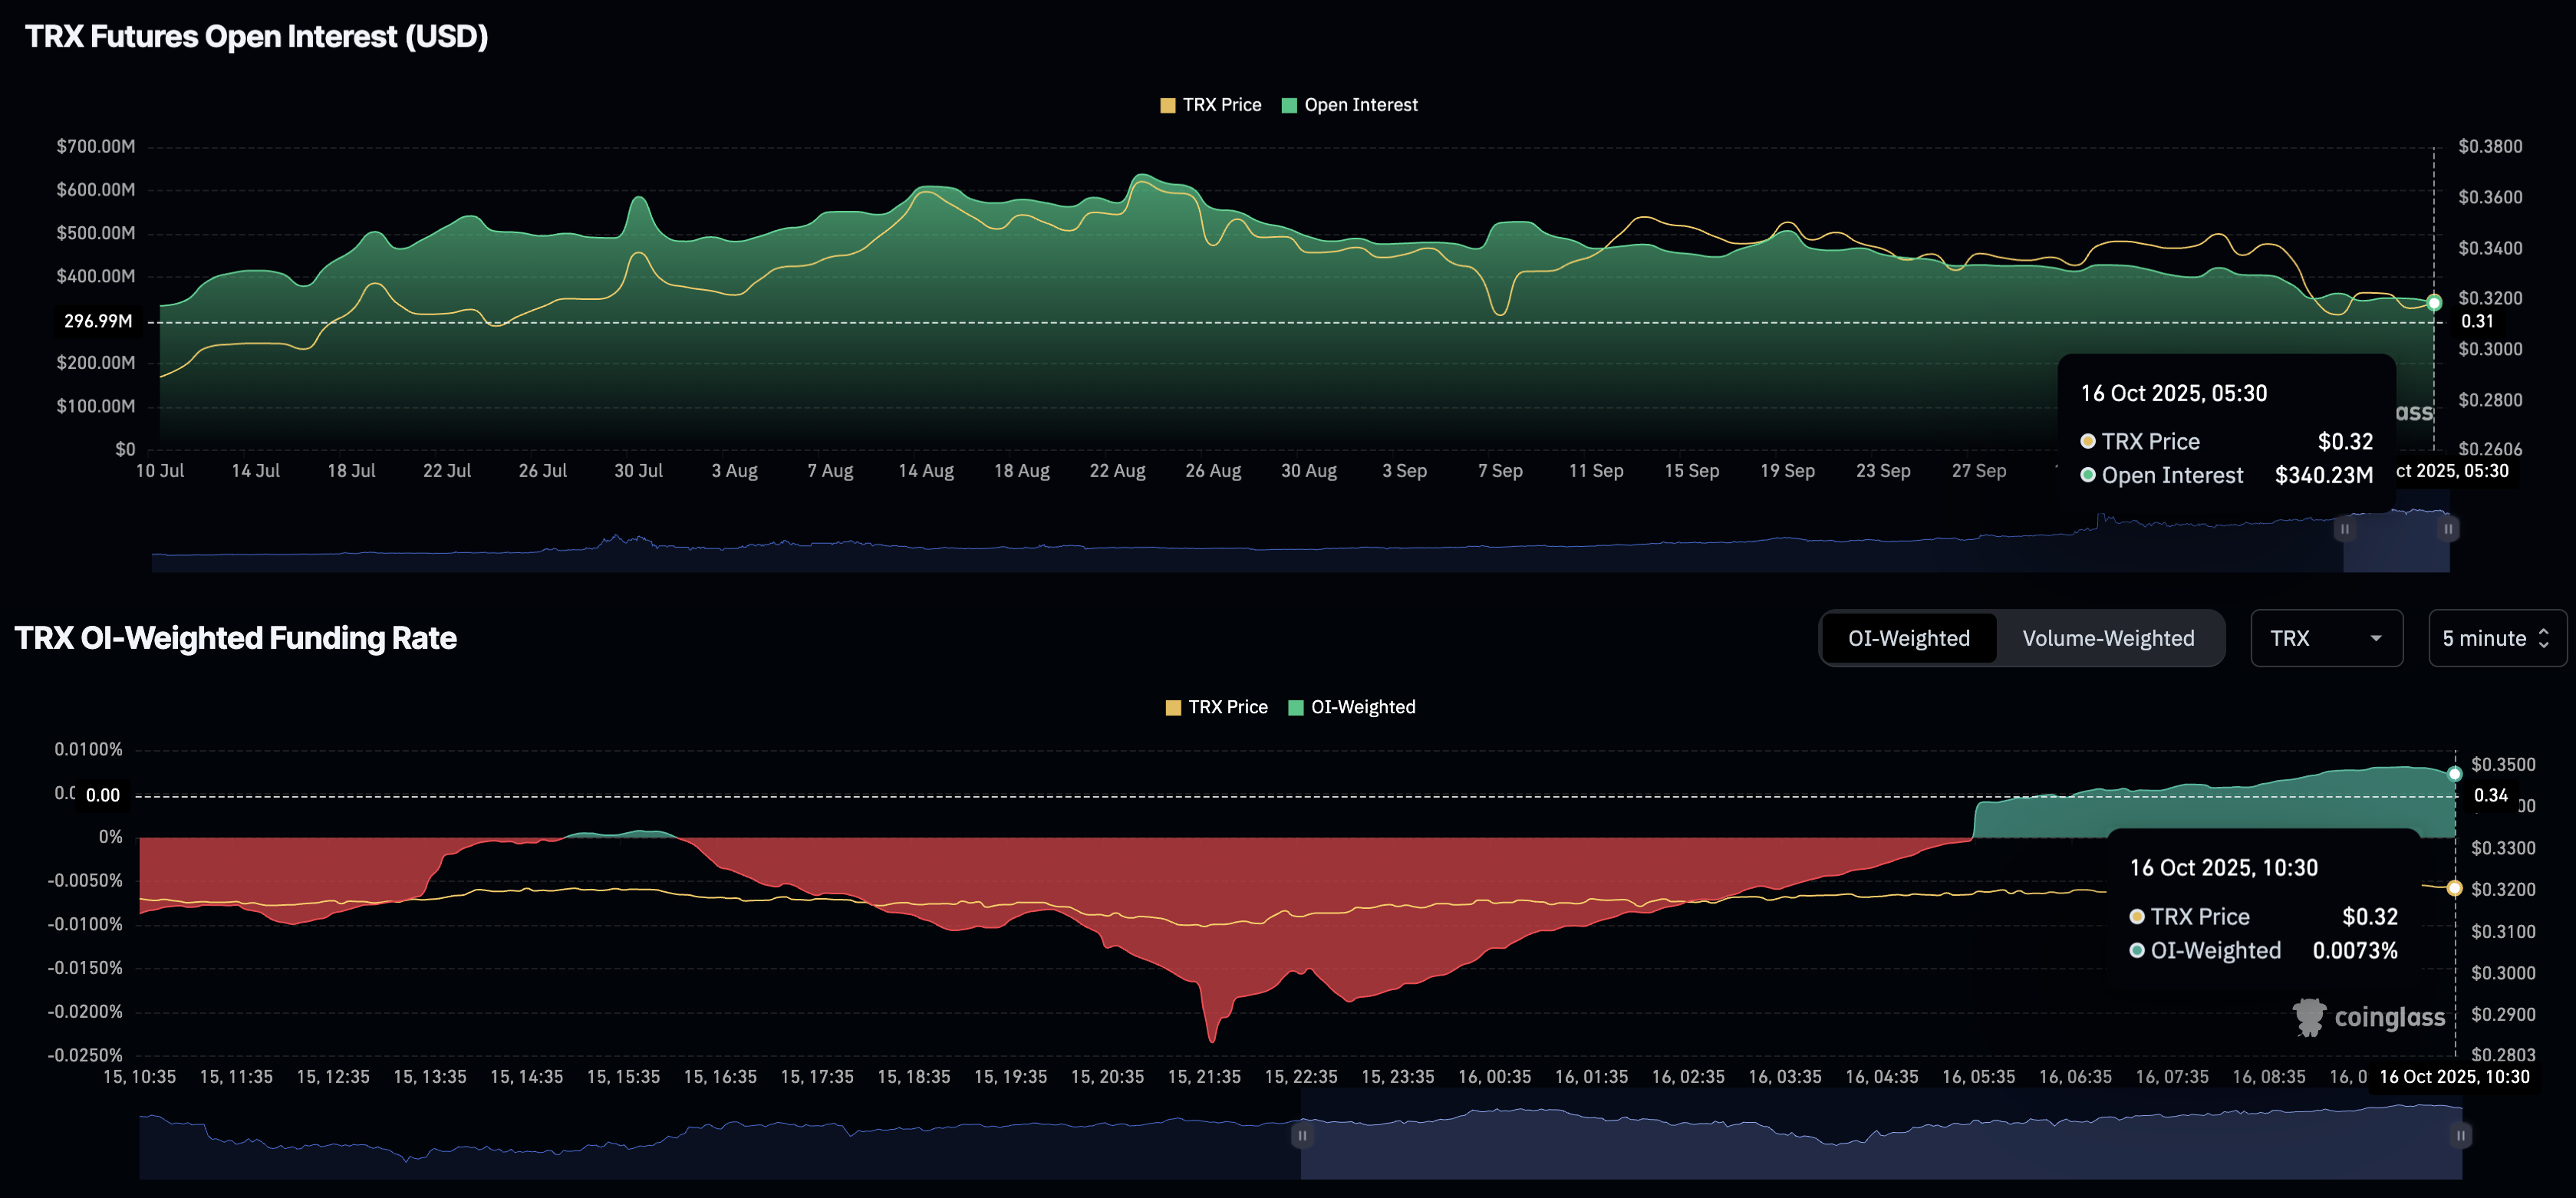Click the coinglass logo watermark
The image size is (2576, 1198).
(2368, 1017)
